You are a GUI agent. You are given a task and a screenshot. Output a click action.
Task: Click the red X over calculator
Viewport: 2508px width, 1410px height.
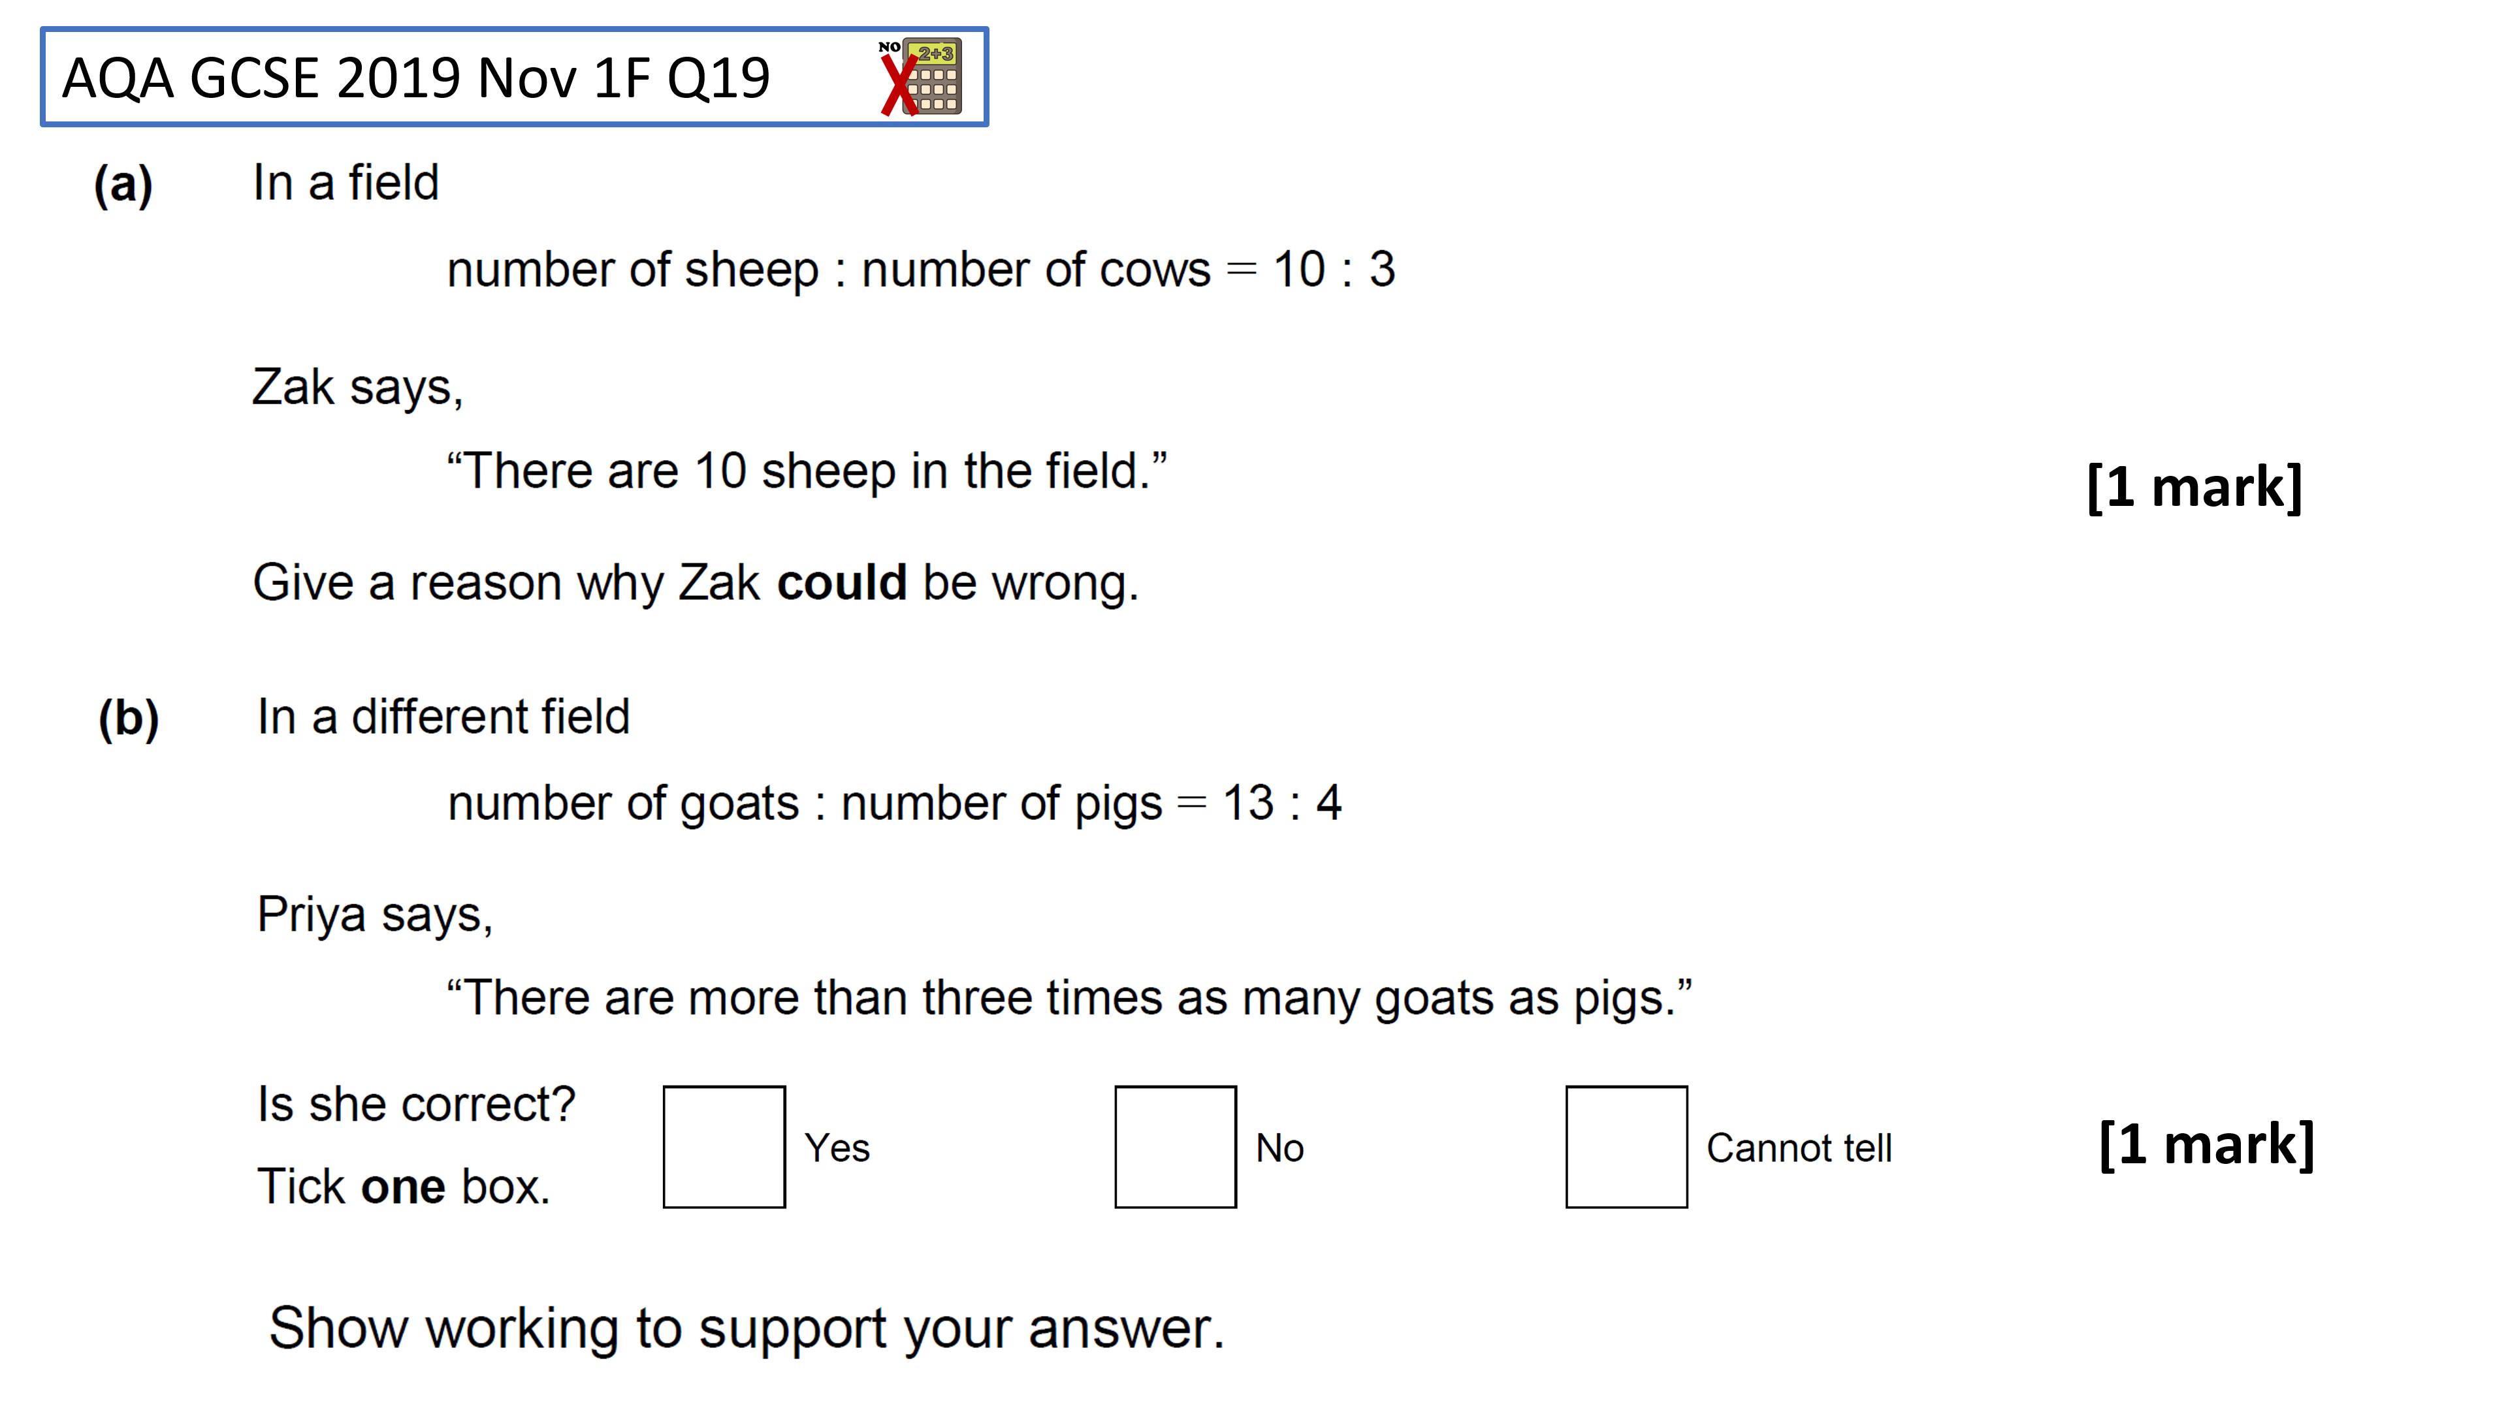(x=899, y=85)
